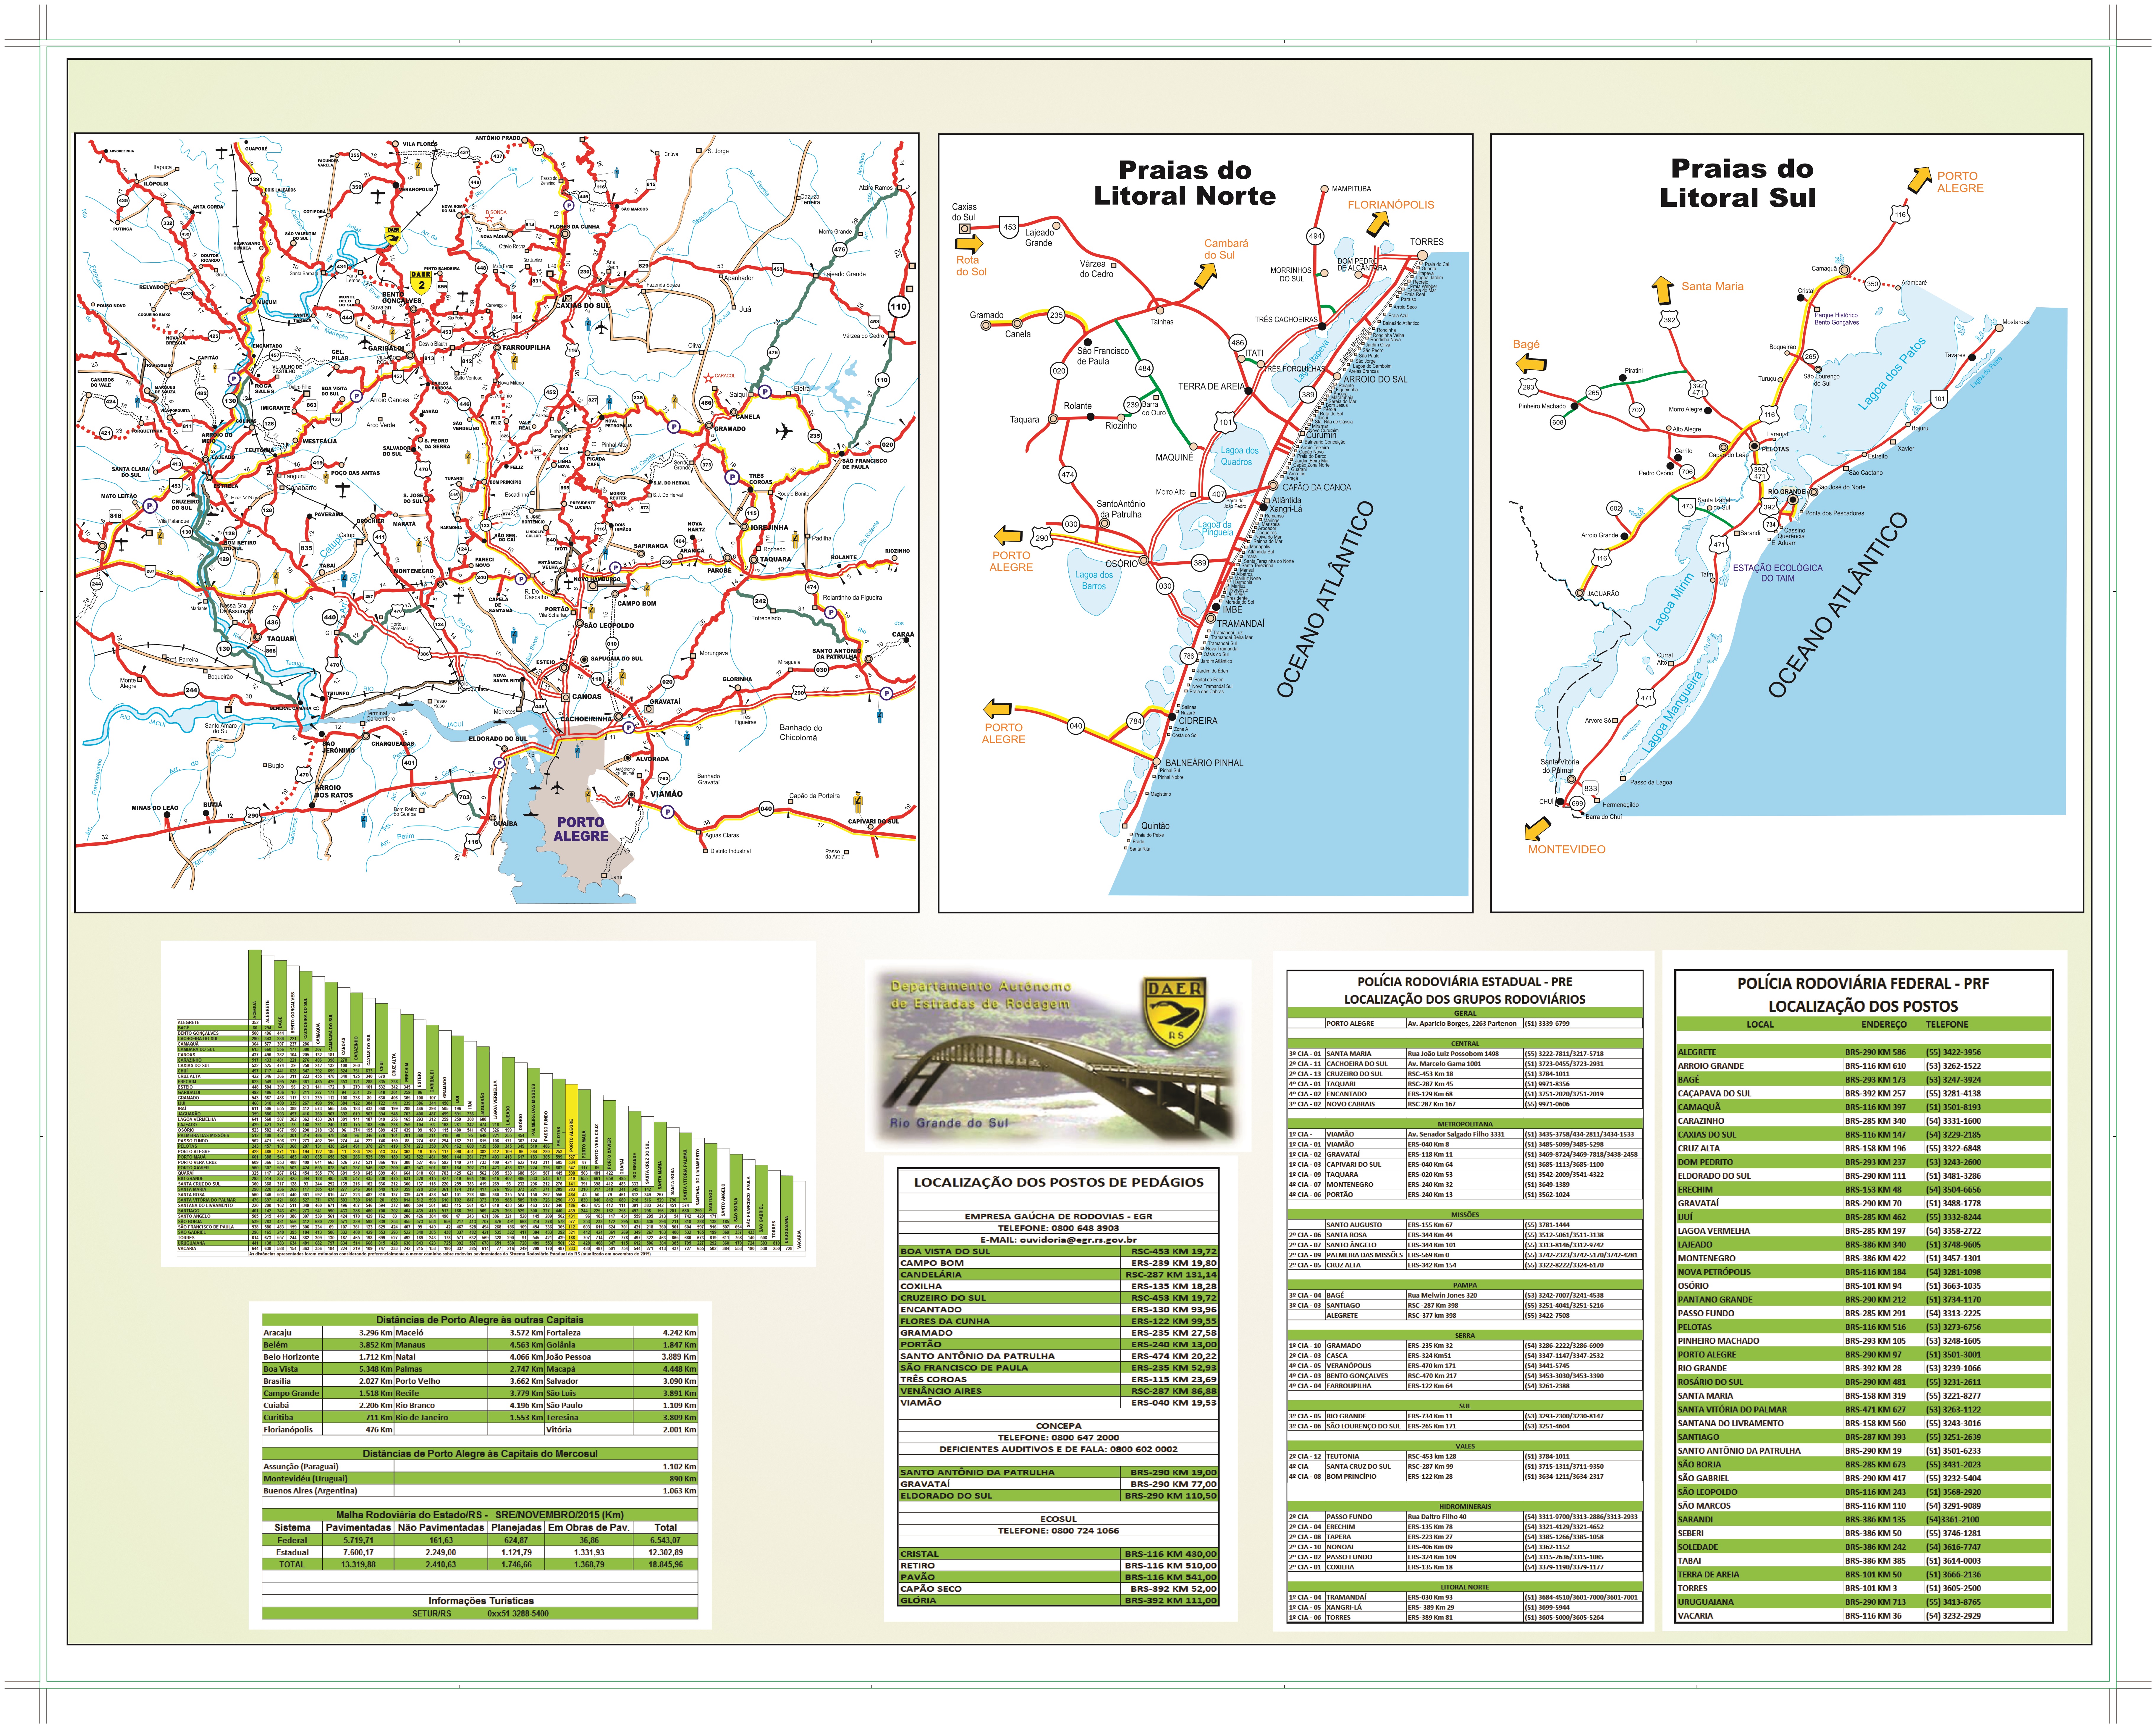Click the Buenos Aires (Argentina) distance row
Viewport: 2156px width, 1728px height.
pos(480,1490)
